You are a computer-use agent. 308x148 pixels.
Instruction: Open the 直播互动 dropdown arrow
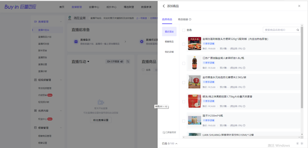88,62
